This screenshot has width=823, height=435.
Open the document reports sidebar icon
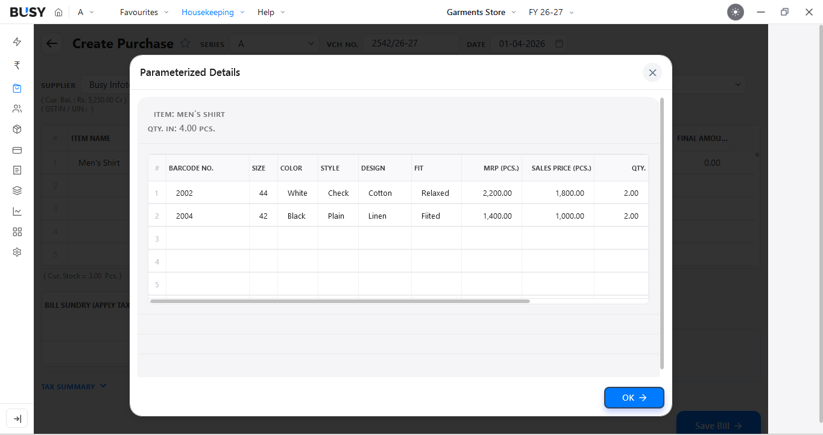pos(17,171)
